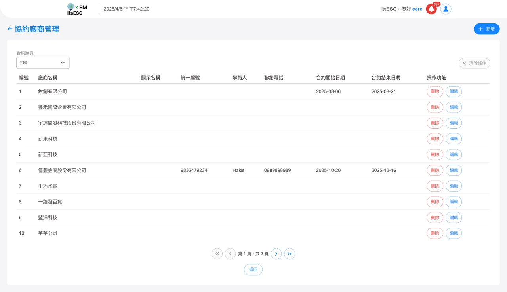Edit vendor 芊芊公司

point(454,233)
